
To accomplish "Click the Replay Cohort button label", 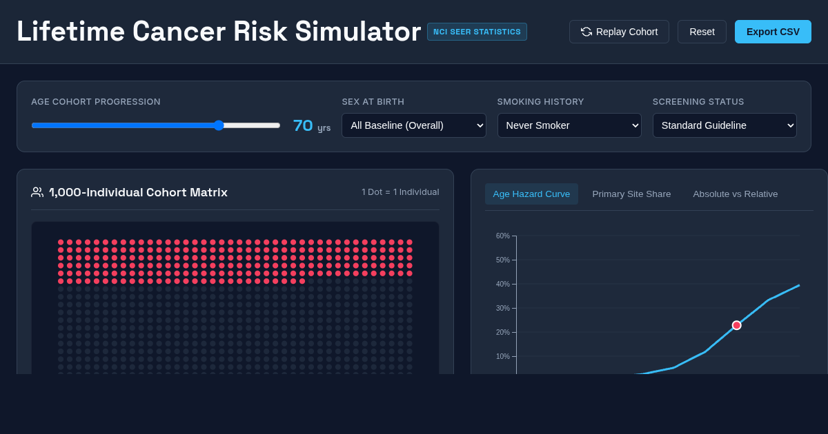I will pyautogui.click(x=627, y=32).
